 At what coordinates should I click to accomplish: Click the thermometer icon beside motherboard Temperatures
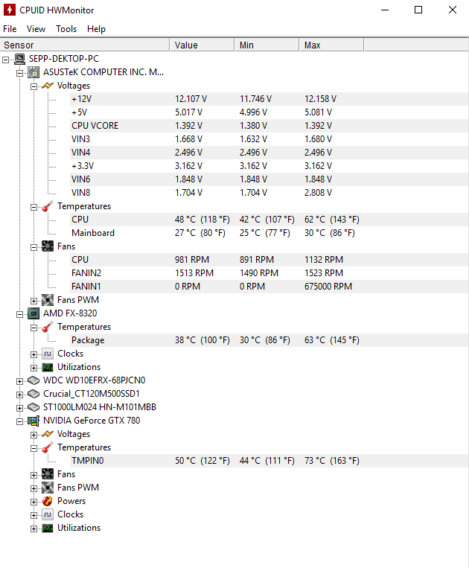tap(48, 206)
